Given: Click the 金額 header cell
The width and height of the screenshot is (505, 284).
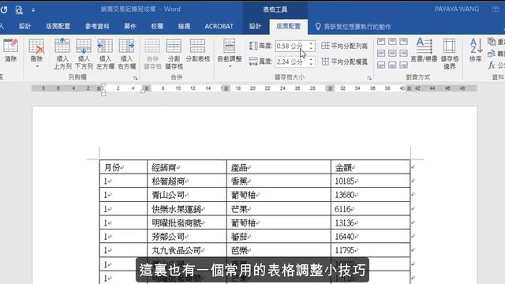Looking at the screenshot, I should click(371, 167).
